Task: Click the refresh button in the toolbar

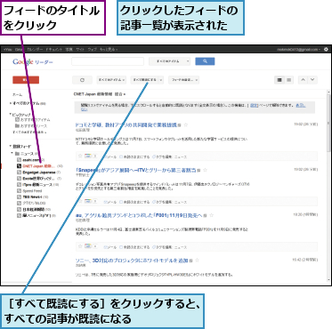Action: click(82, 80)
